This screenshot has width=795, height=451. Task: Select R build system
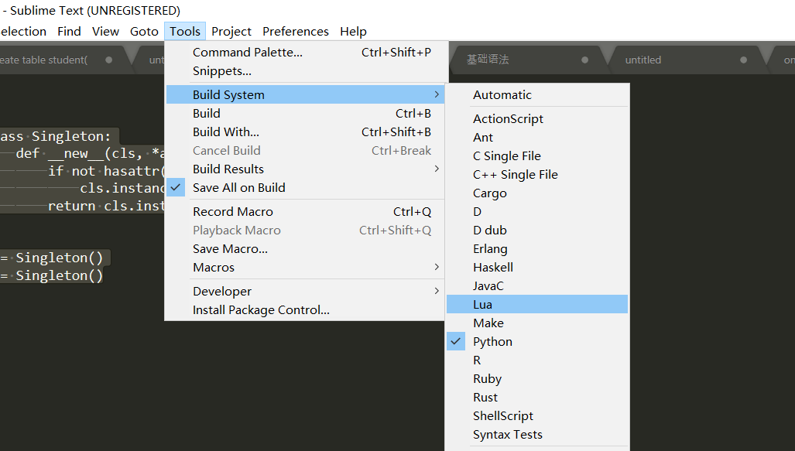click(537, 360)
